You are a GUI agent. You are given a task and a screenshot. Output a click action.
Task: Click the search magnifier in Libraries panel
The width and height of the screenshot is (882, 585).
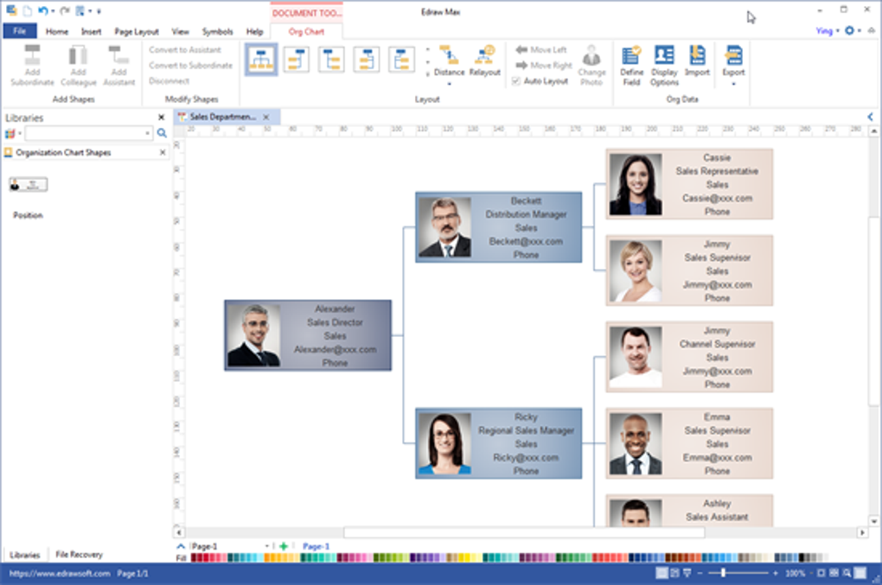coord(162,133)
